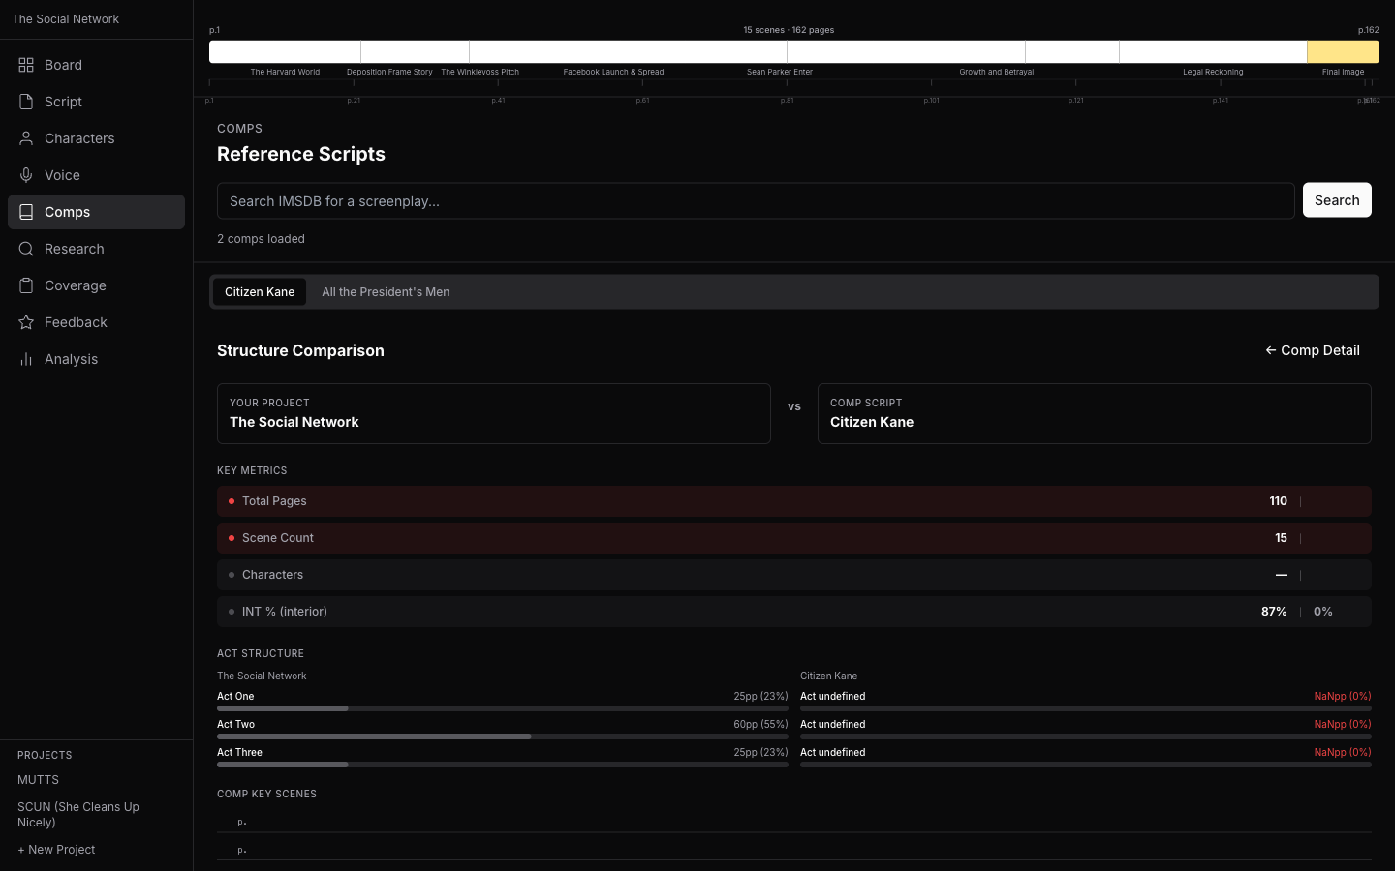The height and width of the screenshot is (871, 1395).
Task: Click the IMSDB screenplay search field
Action: (x=756, y=201)
